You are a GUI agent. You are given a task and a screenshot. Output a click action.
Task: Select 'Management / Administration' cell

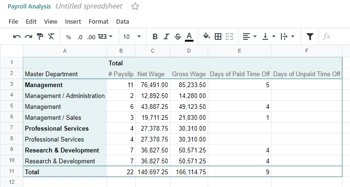click(x=65, y=96)
